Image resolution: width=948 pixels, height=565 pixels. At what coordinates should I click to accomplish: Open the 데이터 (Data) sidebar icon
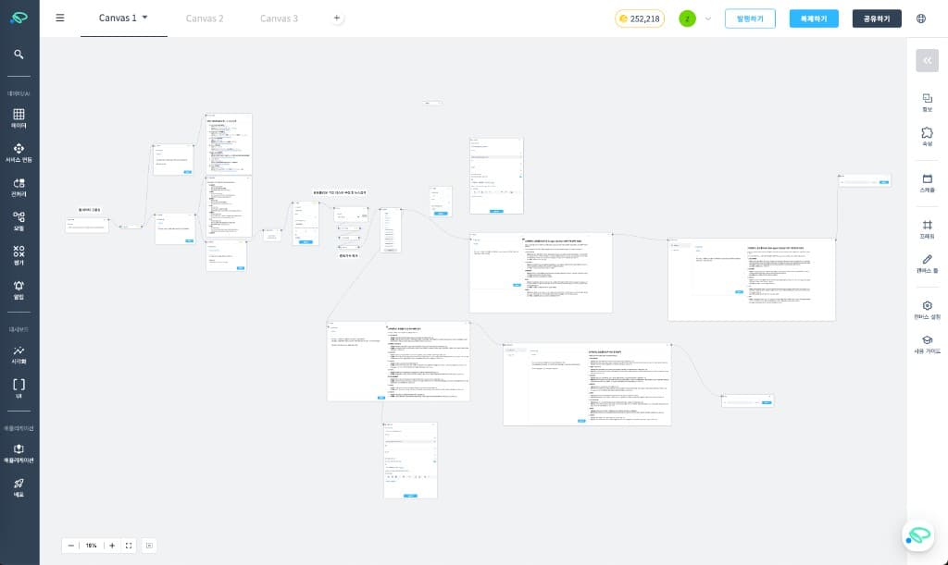[19, 116]
